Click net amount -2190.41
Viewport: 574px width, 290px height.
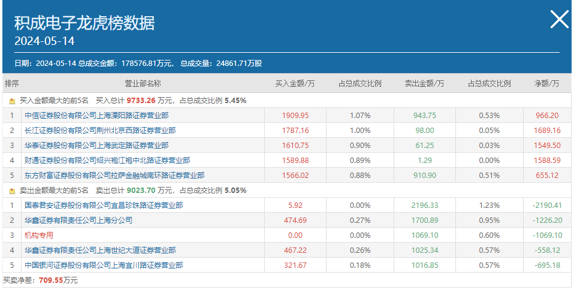coord(547,206)
